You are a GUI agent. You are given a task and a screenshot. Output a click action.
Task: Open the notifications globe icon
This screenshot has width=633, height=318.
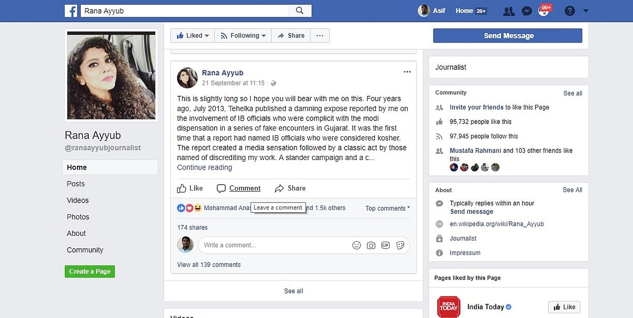point(544,11)
